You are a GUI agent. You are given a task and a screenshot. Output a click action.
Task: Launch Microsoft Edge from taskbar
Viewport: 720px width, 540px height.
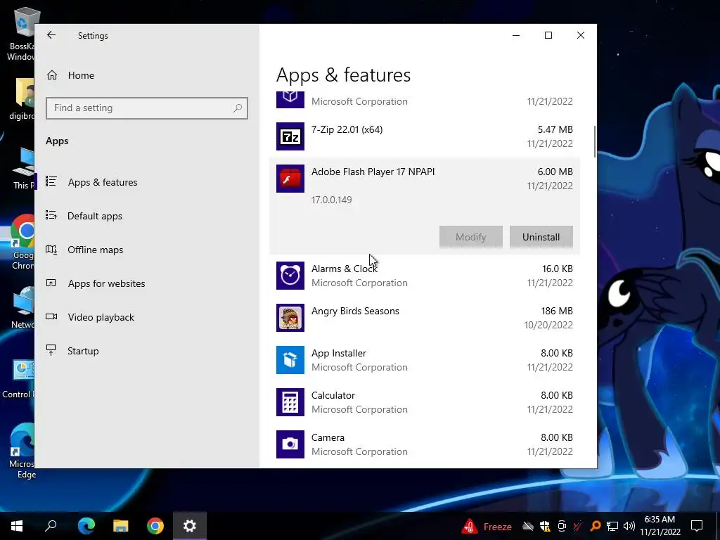coord(86,526)
